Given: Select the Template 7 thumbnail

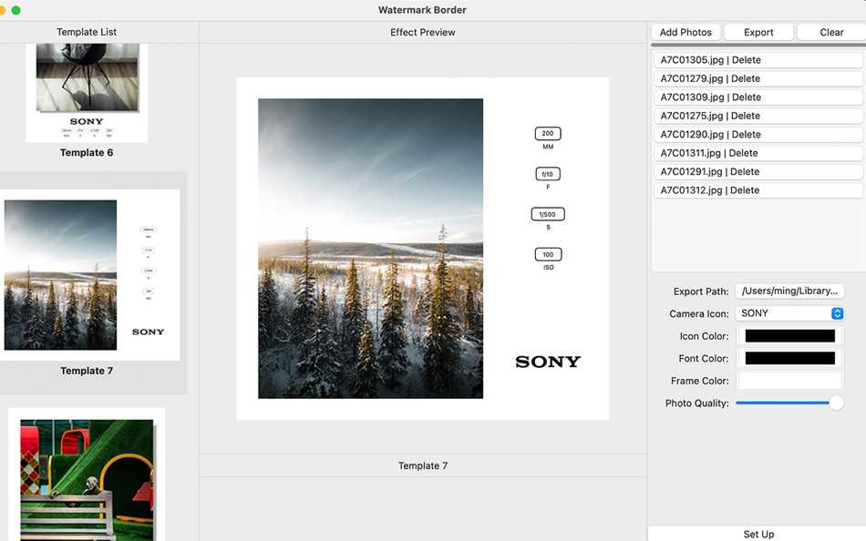Looking at the screenshot, I should (x=89, y=275).
